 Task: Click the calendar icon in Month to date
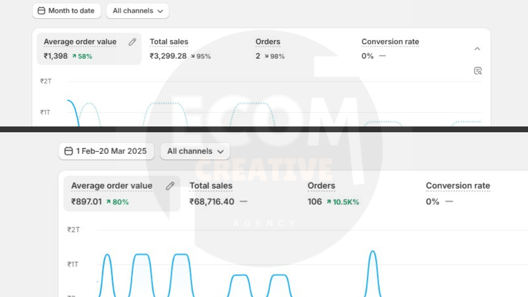(x=41, y=11)
